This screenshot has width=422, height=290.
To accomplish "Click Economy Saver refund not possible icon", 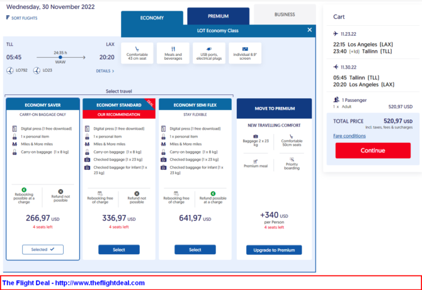I will coord(60,192).
